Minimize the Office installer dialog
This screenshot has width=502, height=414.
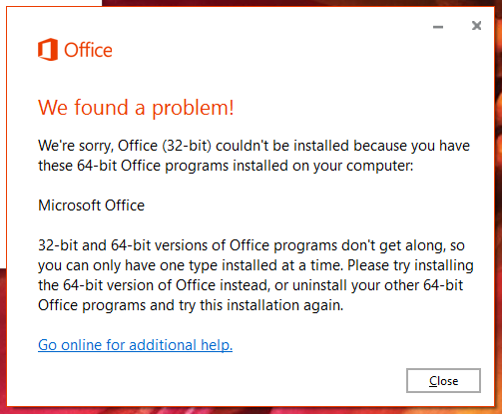[x=438, y=27]
